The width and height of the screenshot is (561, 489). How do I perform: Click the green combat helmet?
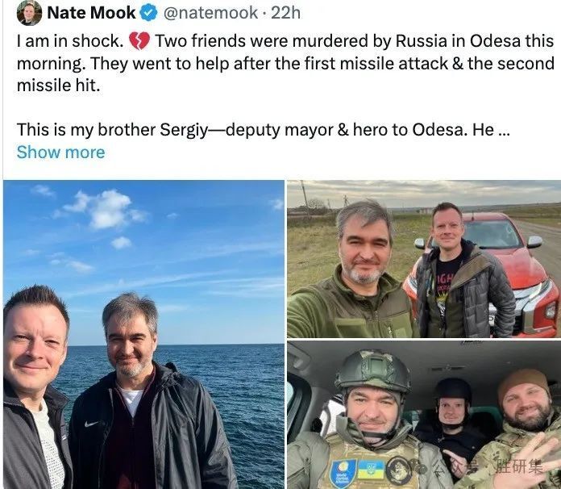(372, 371)
